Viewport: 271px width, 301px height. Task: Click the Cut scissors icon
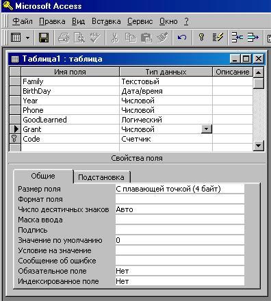coord(114,38)
